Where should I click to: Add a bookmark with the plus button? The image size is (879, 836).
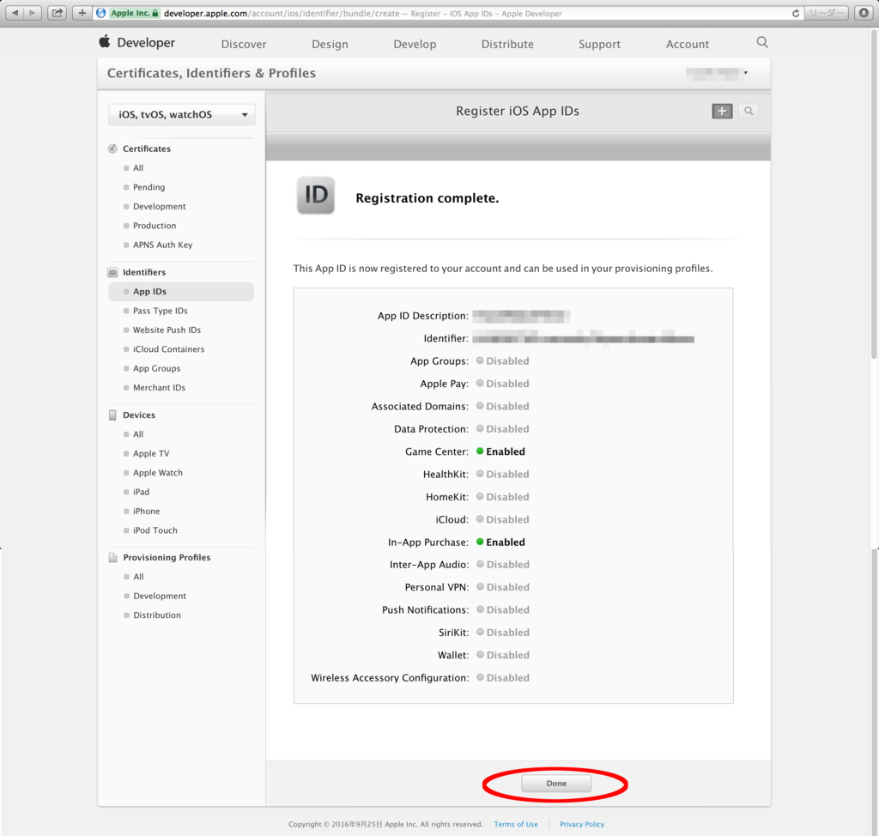[x=82, y=13]
